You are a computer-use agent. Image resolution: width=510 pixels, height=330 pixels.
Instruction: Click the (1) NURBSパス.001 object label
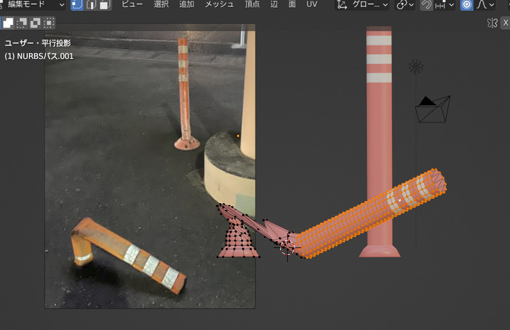(x=39, y=56)
